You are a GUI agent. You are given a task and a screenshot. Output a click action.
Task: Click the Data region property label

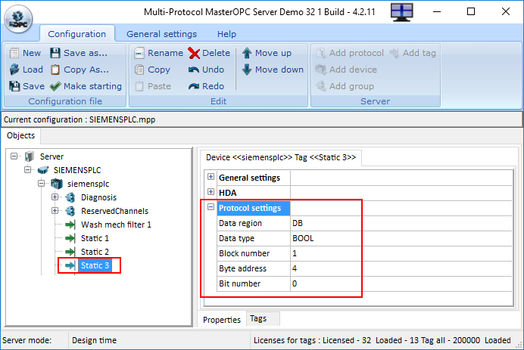(x=240, y=223)
